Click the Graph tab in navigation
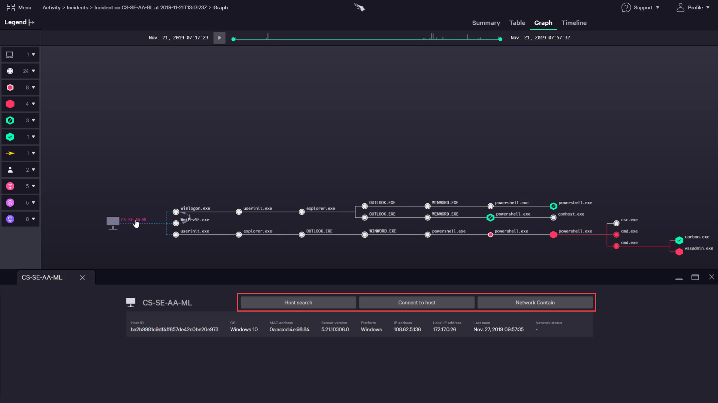The width and height of the screenshot is (718, 403). [x=543, y=23]
